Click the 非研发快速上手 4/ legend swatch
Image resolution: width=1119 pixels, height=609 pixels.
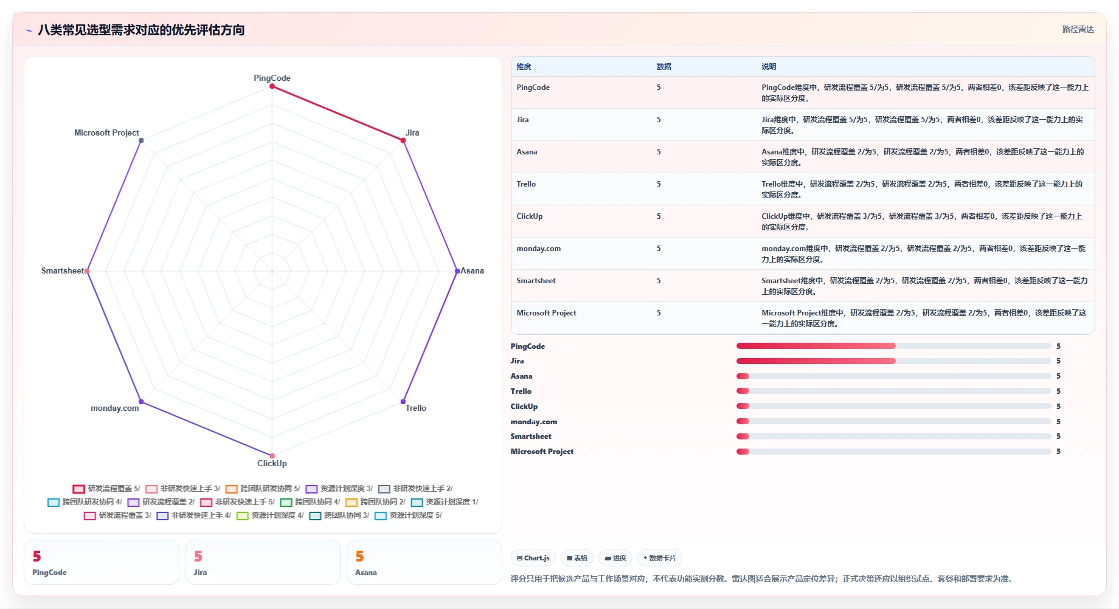click(x=162, y=515)
